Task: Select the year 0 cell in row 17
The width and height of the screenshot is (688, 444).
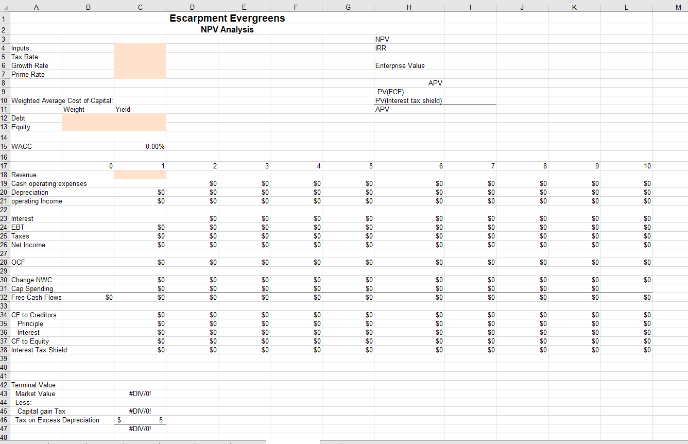Action: 88,166
